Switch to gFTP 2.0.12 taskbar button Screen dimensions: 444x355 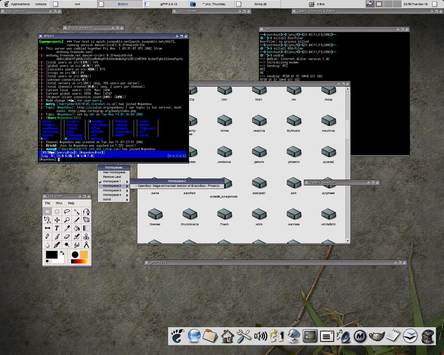coord(166,4)
